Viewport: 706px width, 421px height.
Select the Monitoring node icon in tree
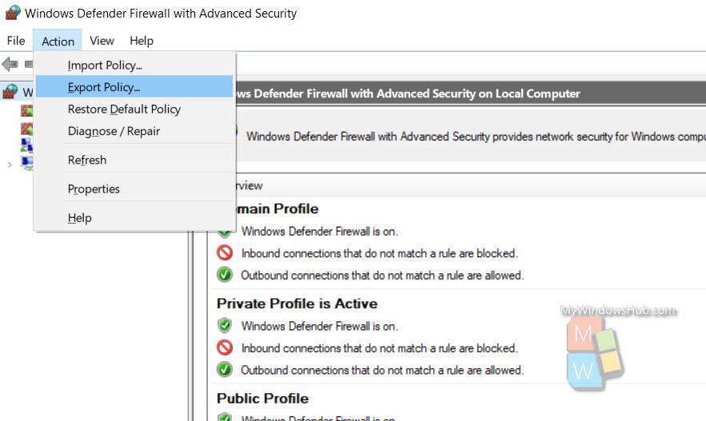[27, 162]
